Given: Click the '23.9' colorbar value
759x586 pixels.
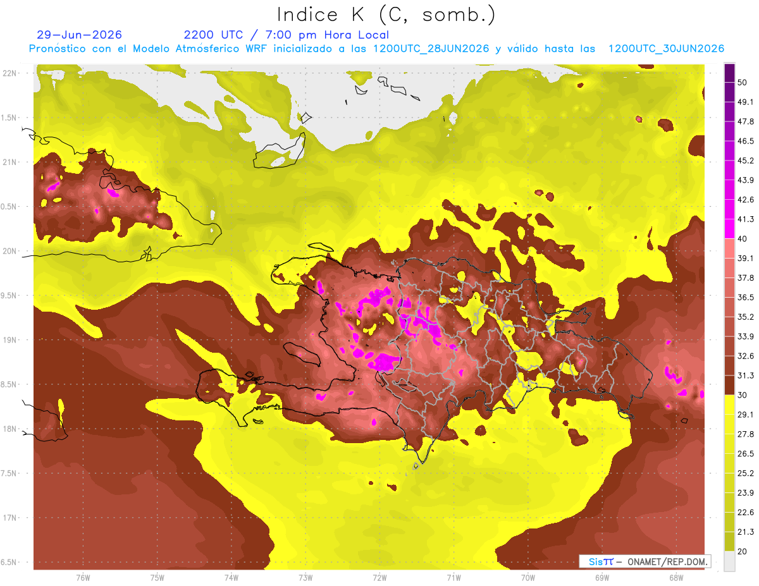Looking at the screenshot, I should coord(746,492).
